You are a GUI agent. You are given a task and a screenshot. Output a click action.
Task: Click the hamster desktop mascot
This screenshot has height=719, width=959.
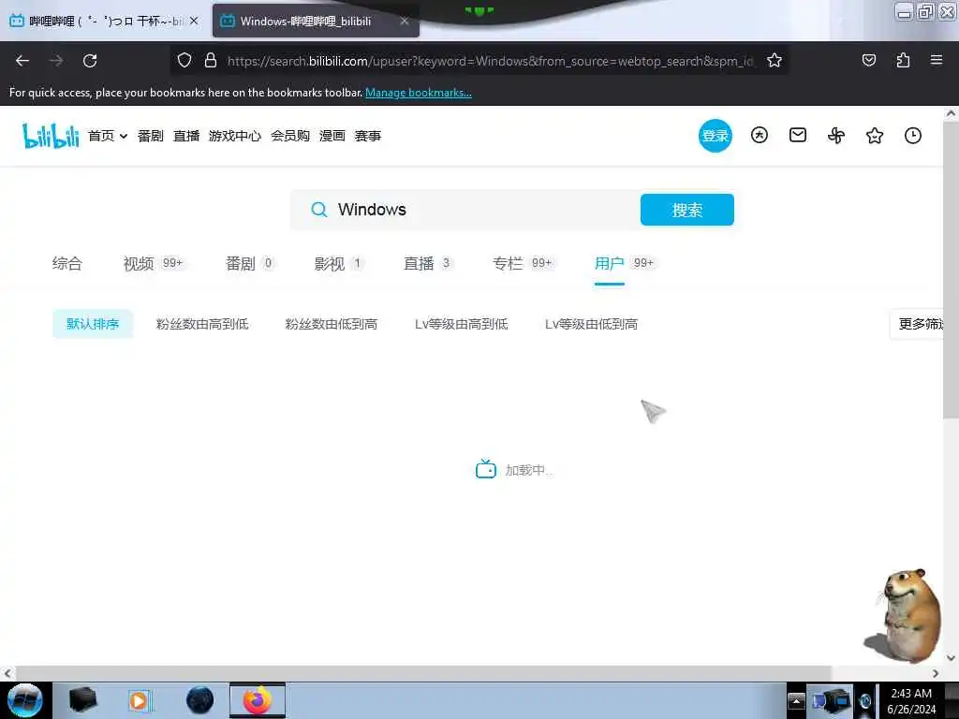(906, 616)
